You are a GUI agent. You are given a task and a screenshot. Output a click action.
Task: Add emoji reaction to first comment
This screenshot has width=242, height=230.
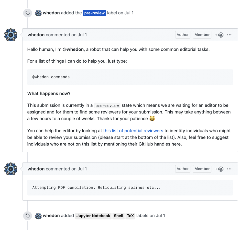pos(219,35)
